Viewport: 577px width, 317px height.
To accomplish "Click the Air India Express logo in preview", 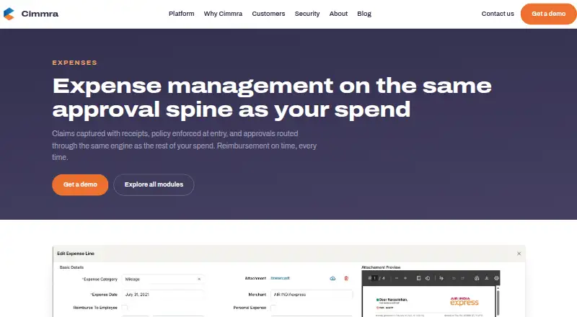I will tap(464, 302).
